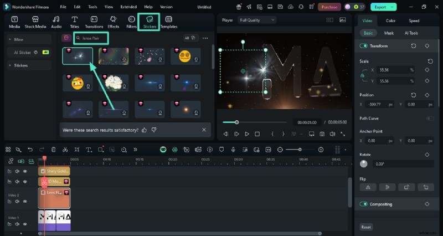Toggle the Transform switch
The height and width of the screenshot is (236, 443).
point(364,46)
